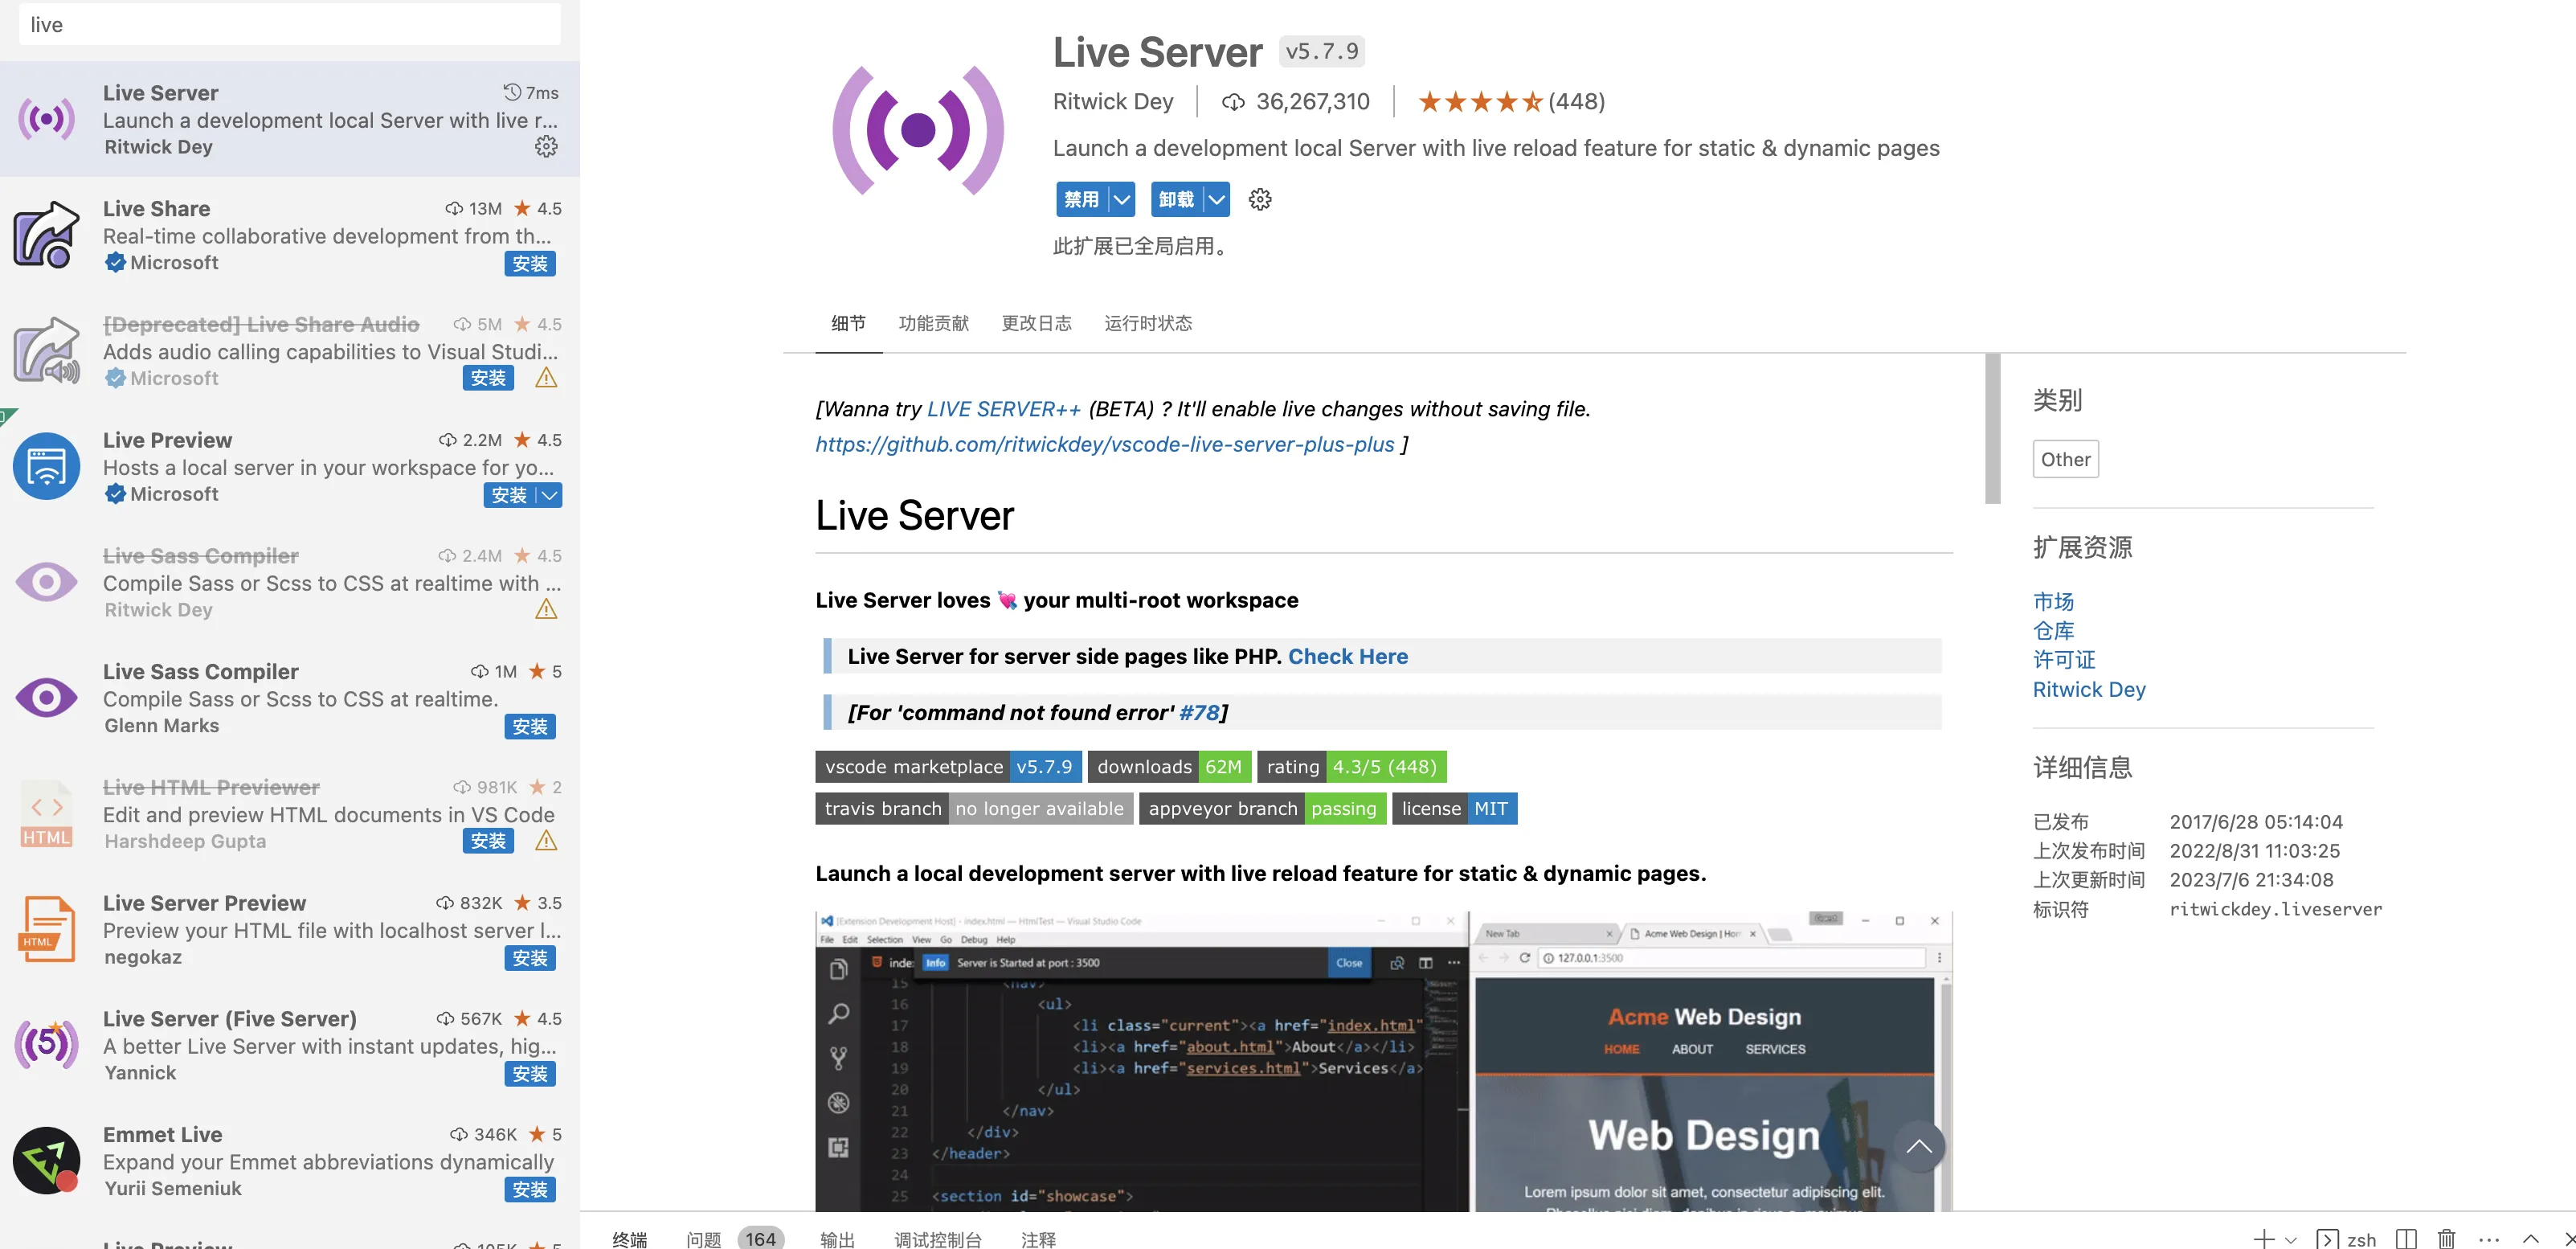Open the 许可证 resource link
Viewport: 2576px width, 1249px height.
(2063, 659)
